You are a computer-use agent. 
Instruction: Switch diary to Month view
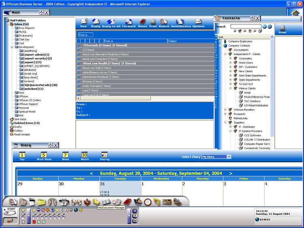tap(85, 156)
